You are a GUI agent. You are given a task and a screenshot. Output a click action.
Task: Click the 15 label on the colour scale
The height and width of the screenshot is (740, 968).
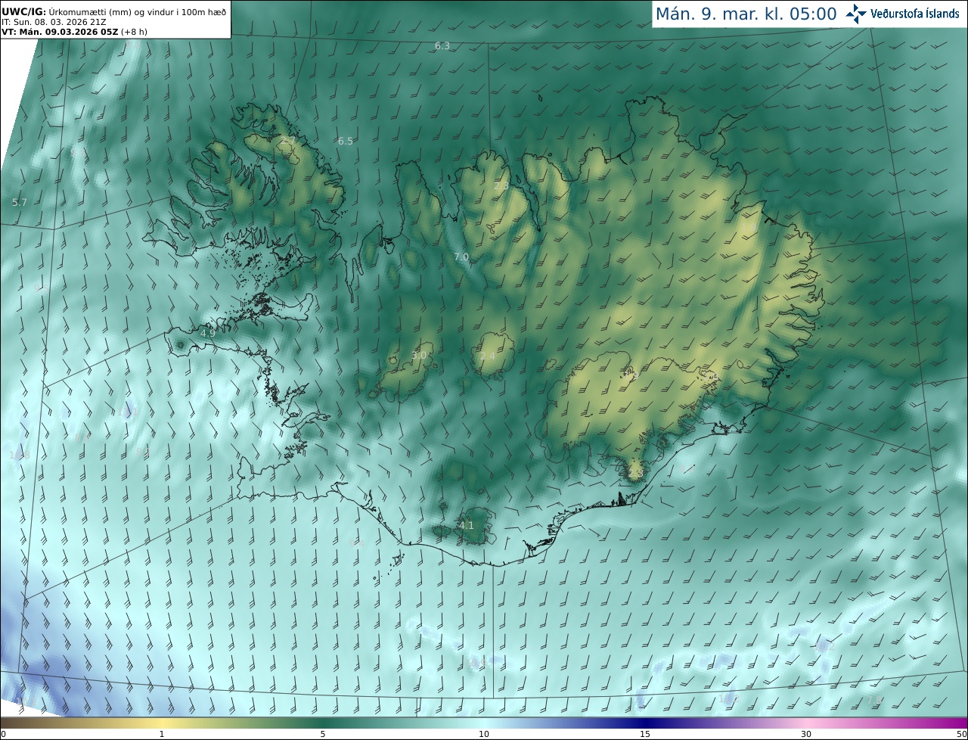tap(645, 734)
